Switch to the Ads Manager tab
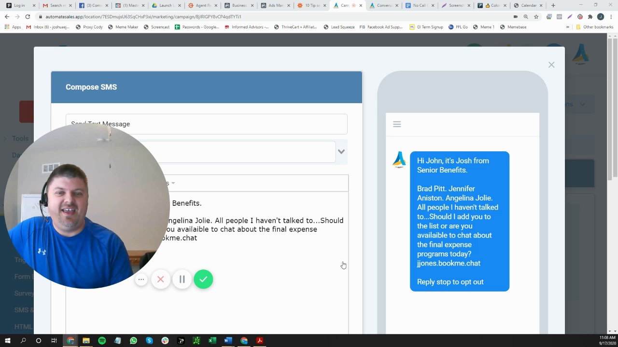 click(276, 5)
